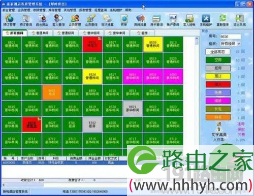Filter rooms by green 空房 status
This screenshot has height=196, width=254.
[218, 60]
